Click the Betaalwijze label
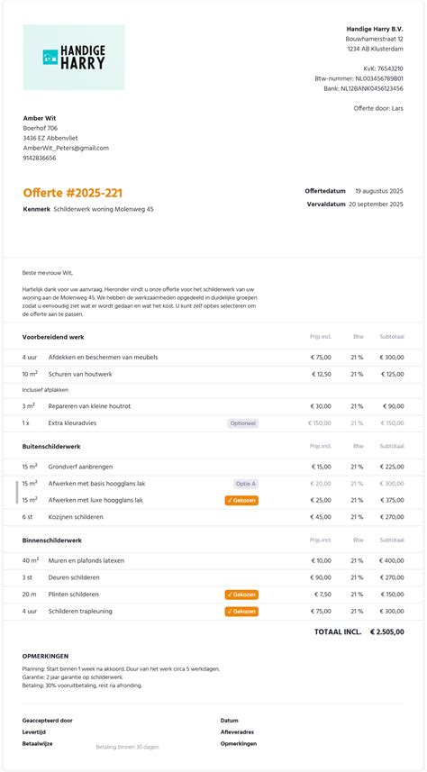This screenshot has width=427, height=772. click(x=38, y=744)
